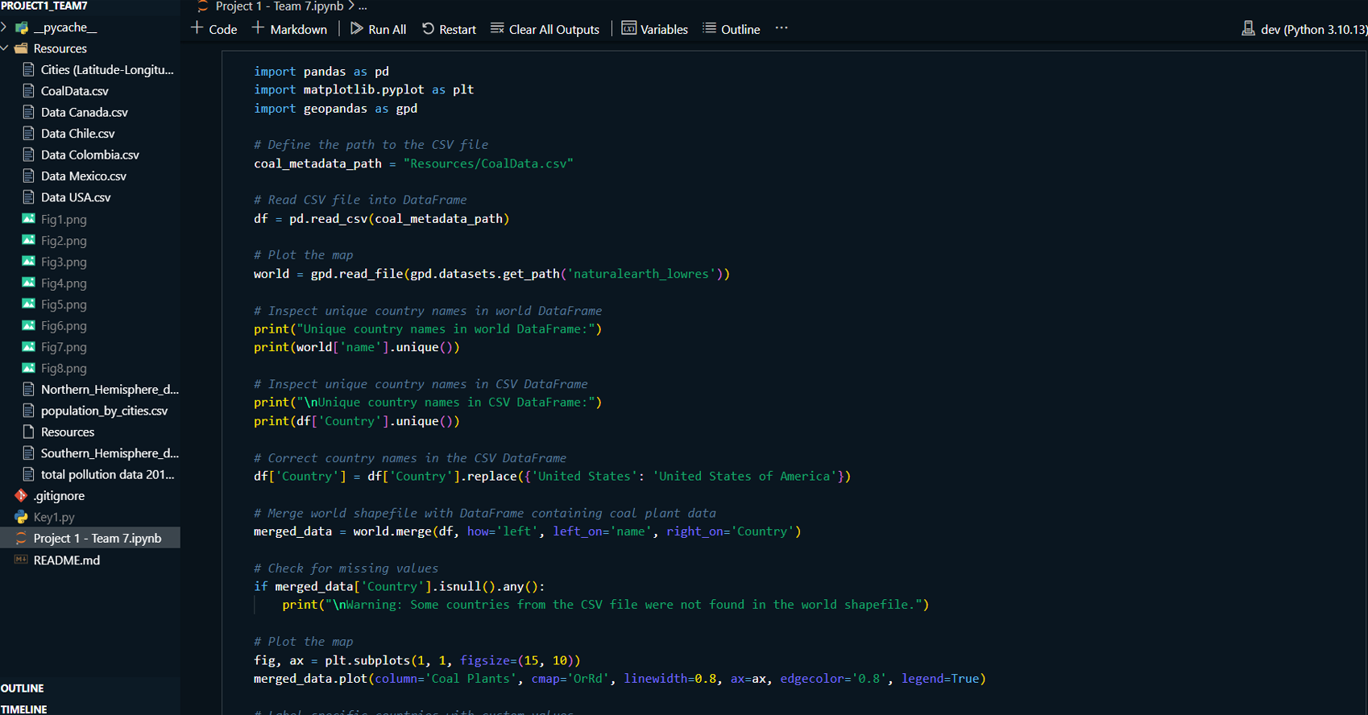Expand the OUTLINE section
The height and width of the screenshot is (715, 1368).
pos(23,688)
